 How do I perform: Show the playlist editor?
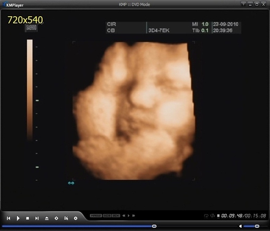[66, 218]
